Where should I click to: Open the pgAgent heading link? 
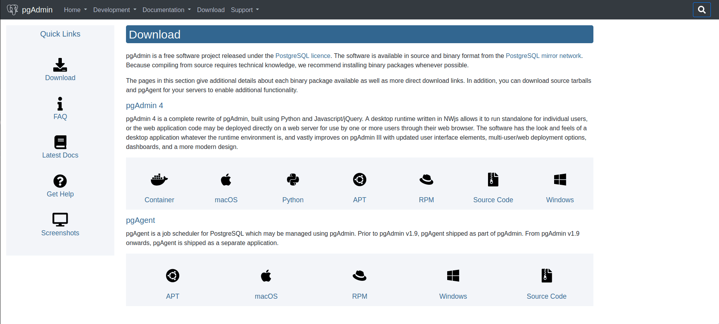coord(140,220)
